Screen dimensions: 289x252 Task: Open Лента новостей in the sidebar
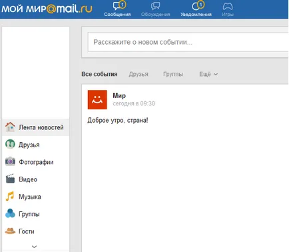pos(36,127)
